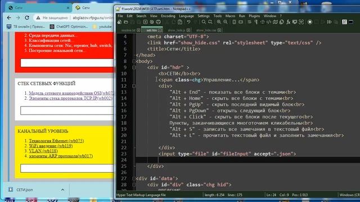The image size is (360, 202).
Task: Collapse the div fold marker at line 12
Action: pyautogui.click(x=134, y=86)
